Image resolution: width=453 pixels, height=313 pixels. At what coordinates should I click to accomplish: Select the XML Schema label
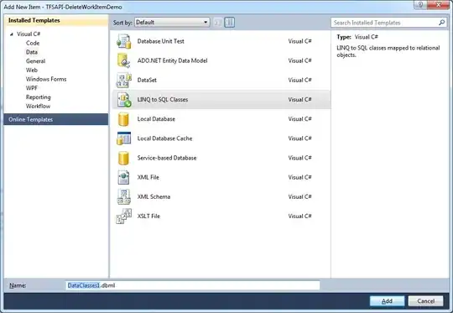pos(154,196)
